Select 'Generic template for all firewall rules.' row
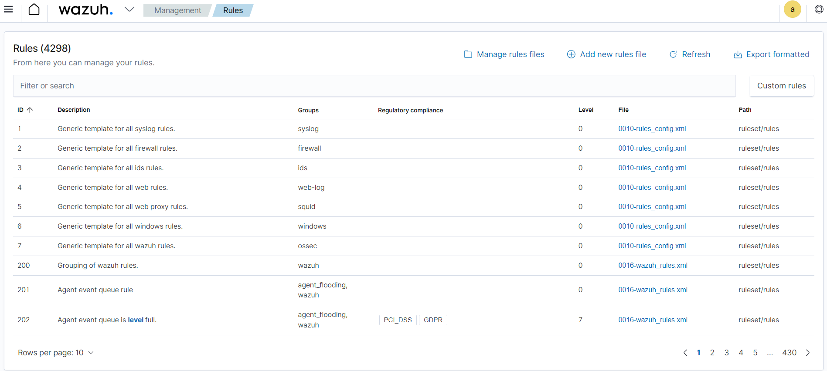 pos(413,148)
